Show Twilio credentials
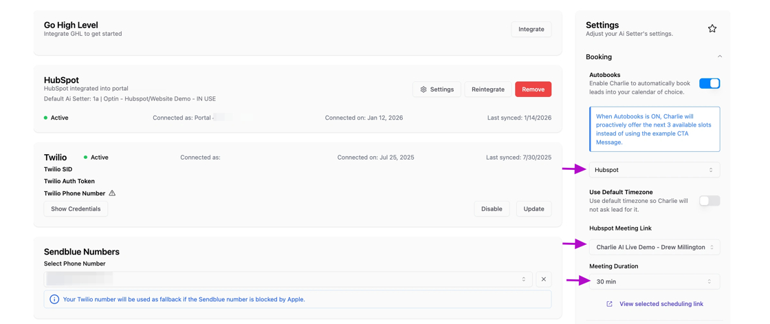 76,209
